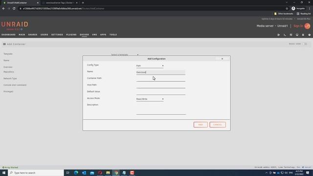Screen dimensions: 313x176
Task: Click the Description text area
Action: (x=161, y=109)
